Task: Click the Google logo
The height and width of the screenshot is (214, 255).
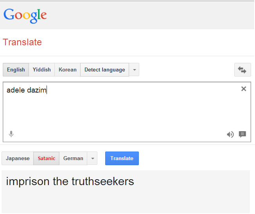Action: pos(25,15)
